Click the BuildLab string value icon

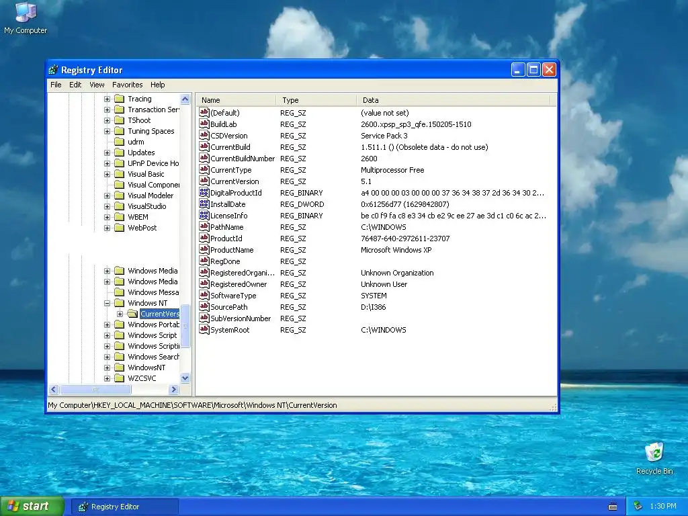pos(204,124)
